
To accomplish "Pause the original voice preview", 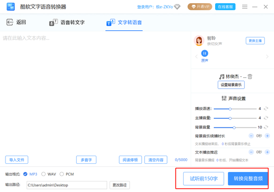I will click(205, 53).
